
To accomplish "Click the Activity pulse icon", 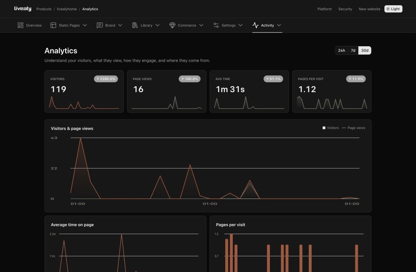I will point(255,25).
